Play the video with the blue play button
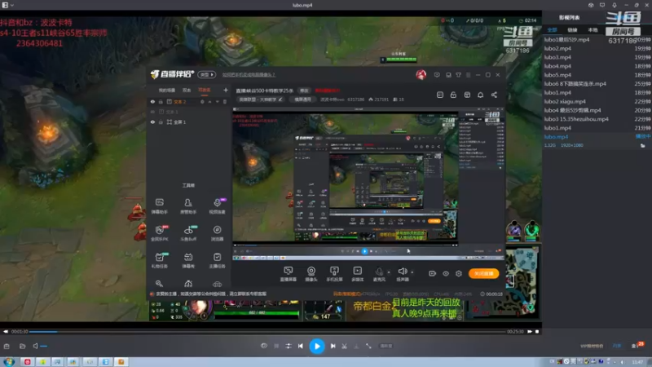Viewport: 652px width, 367px height. (317, 346)
